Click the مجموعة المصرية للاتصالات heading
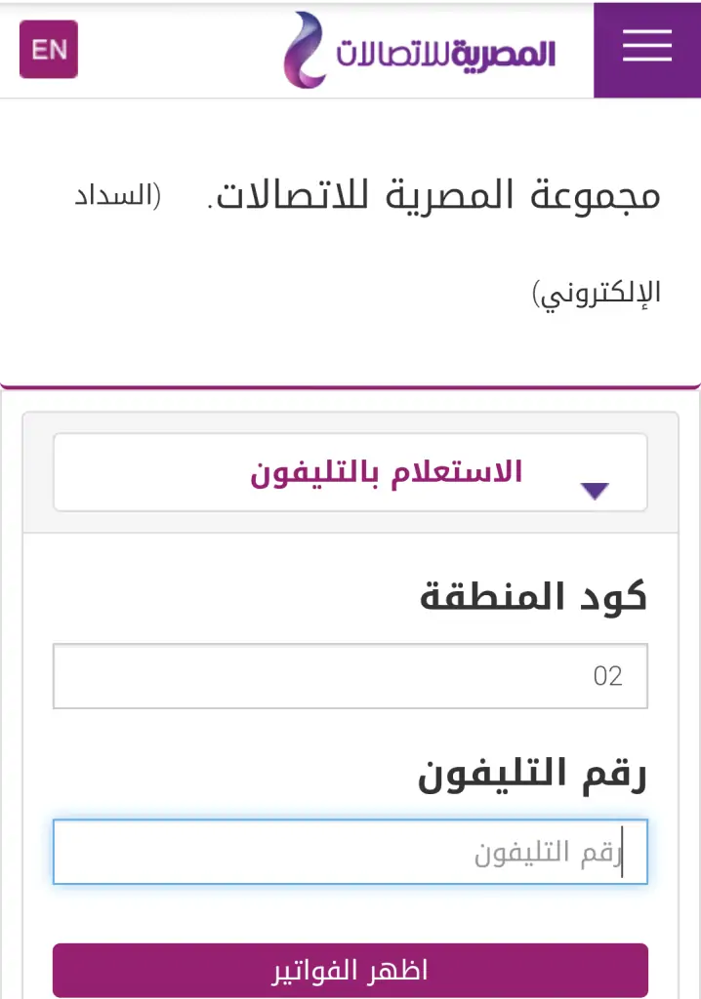Viewport: 701px width, 999px height. (433, 195)
